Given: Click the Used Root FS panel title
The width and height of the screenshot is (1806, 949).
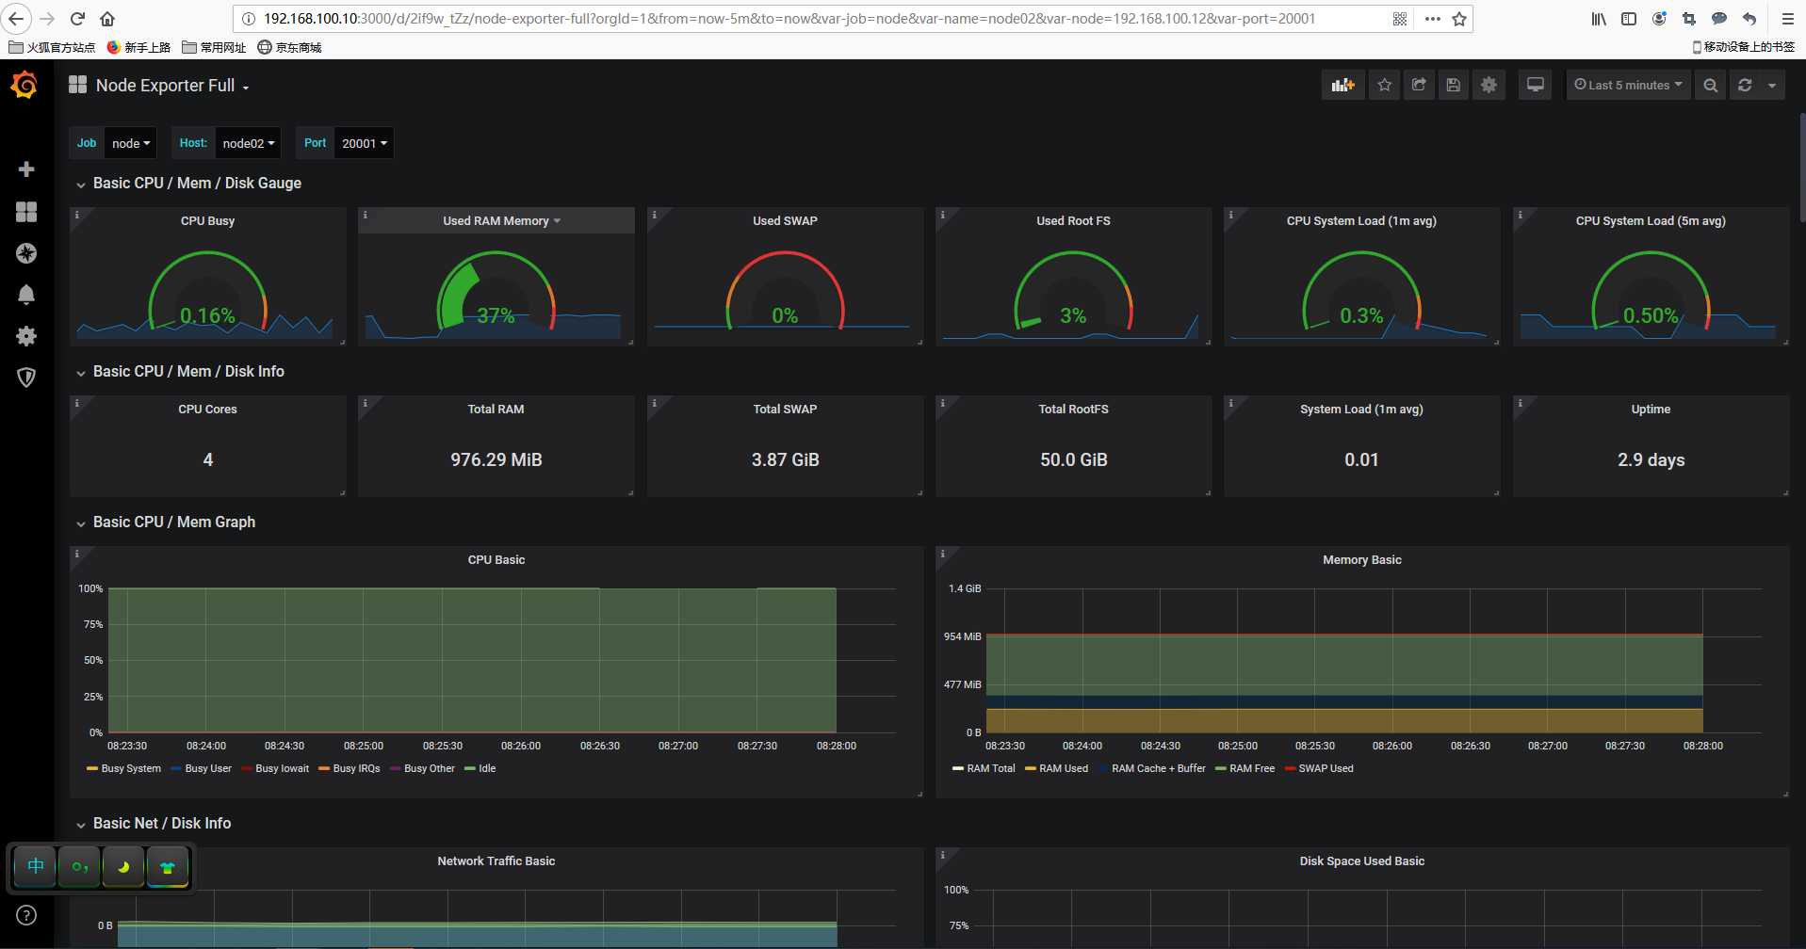Looking at the screenshot, I should coord(1073,221).
